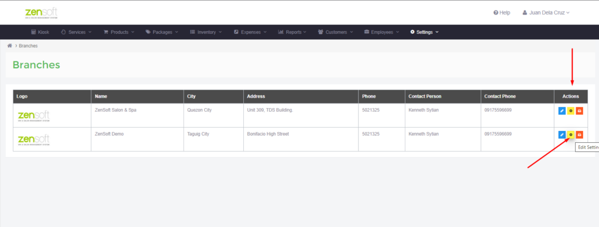This screenshot has height=227, width=599.
Task: Click the Contact Person column header
Action: [443, 97]
